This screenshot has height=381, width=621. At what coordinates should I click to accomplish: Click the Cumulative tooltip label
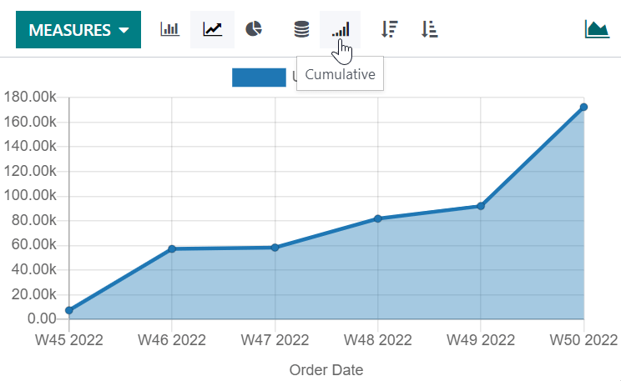pos(340,75)
